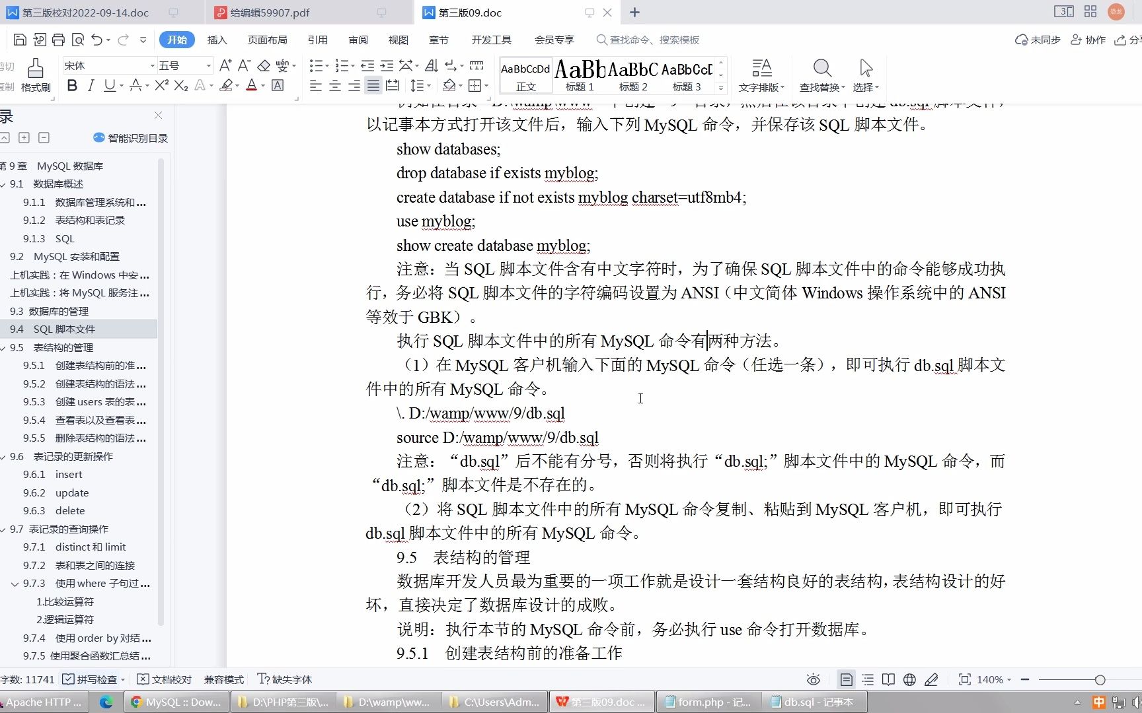Click the 文档校对 button in status bar
Screen dimensions: 1142x713
(x=163, y=679)
